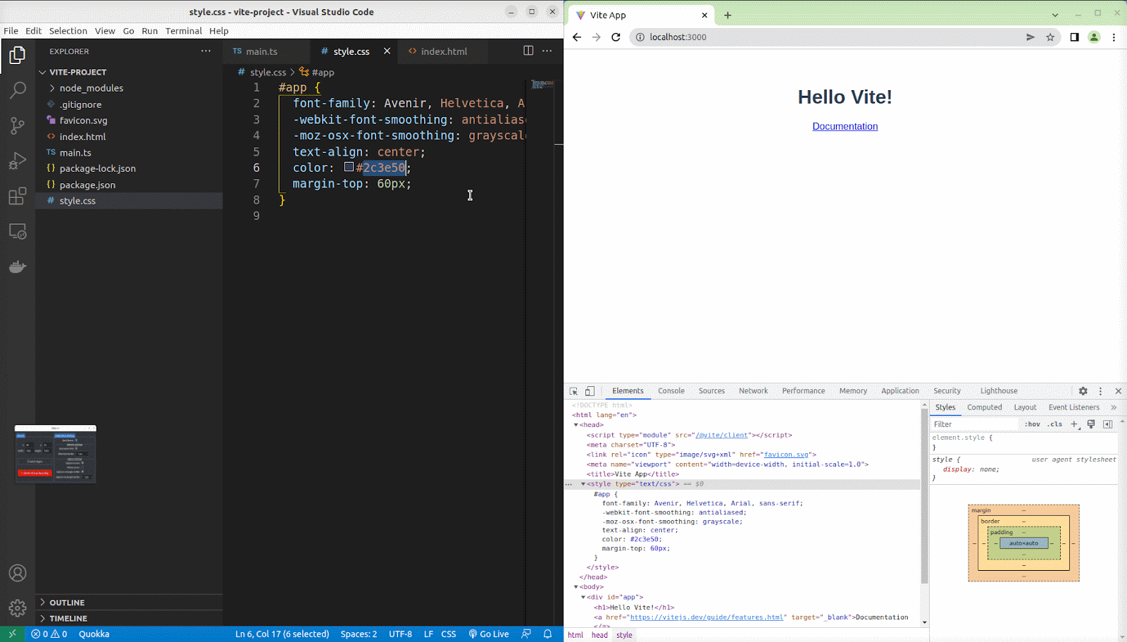Image resolution: width=1127 pixels, height=642 pixels.
Task: Toggle the computed styles sidebar
Action: 1108,424
